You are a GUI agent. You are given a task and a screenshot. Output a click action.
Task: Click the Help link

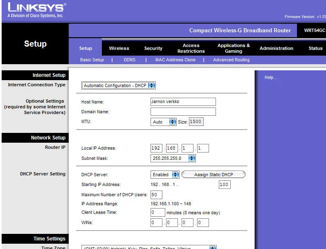270,78
